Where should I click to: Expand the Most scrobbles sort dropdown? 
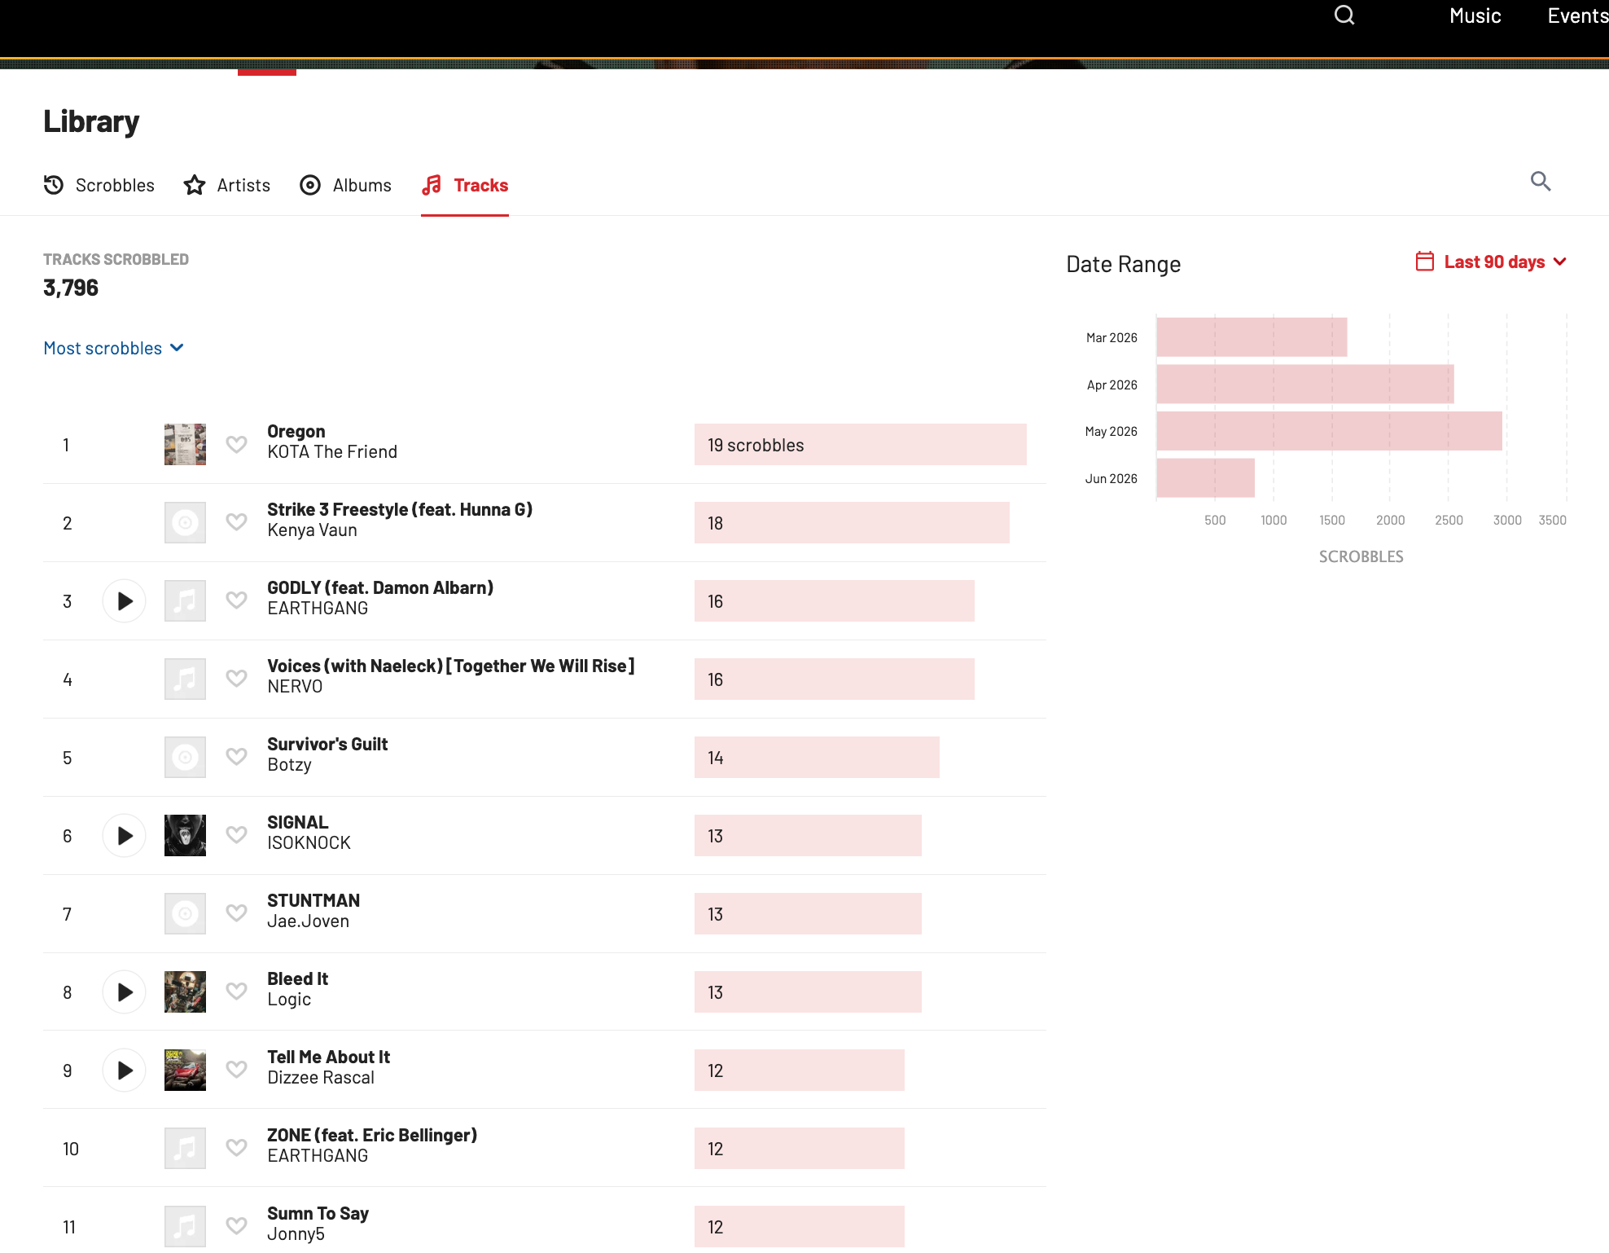pyautogui.click(x=114, y=349)
